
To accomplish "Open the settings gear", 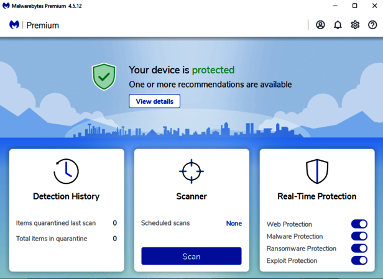I will (x=355, y=25).
